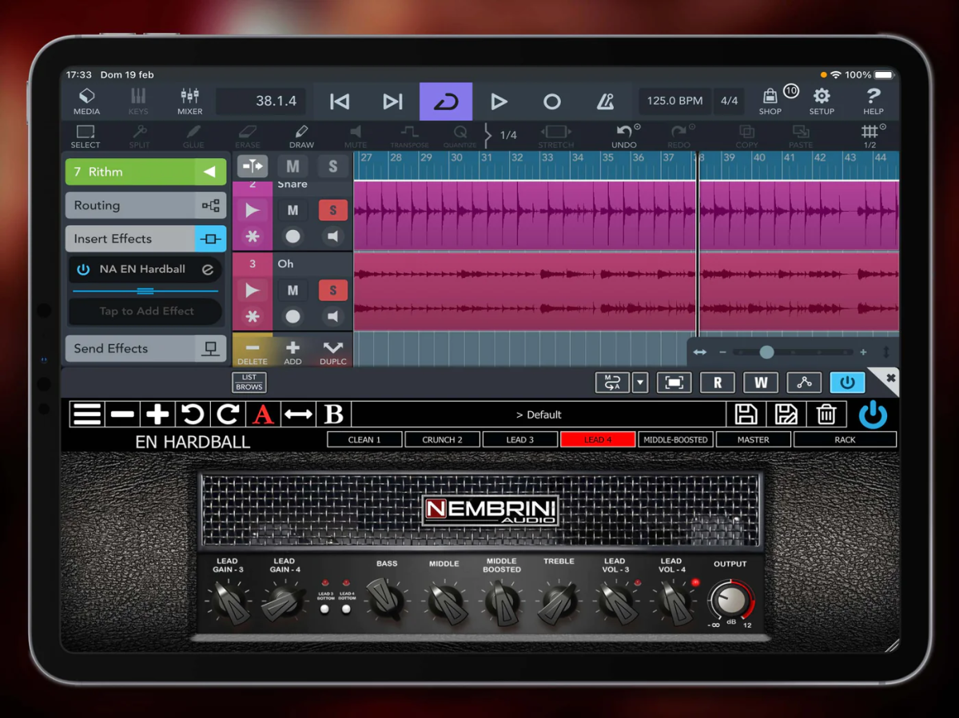The image size is (959, 718).
Task: Expand the Routing section
Action: click(145, 205)
